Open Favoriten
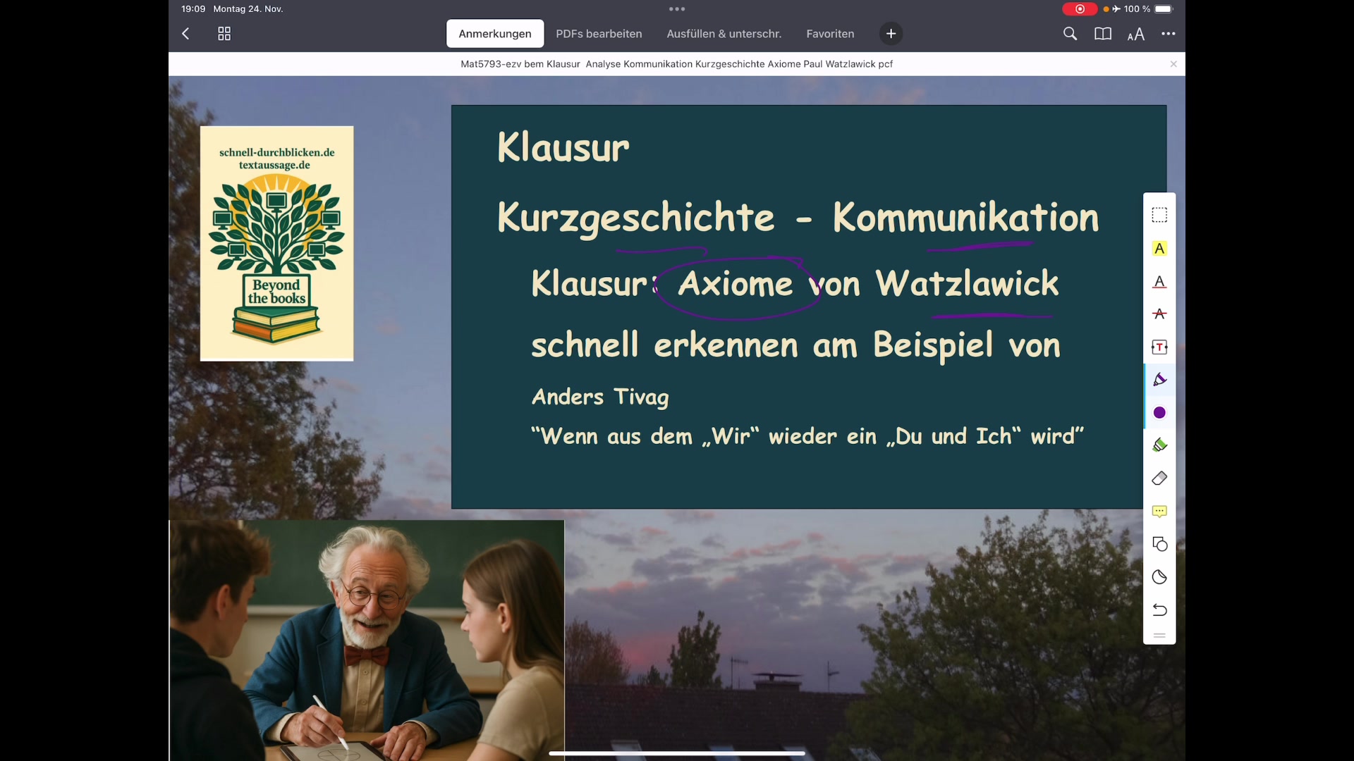Screen dimensions: 1354x761 tap(829, 33)
